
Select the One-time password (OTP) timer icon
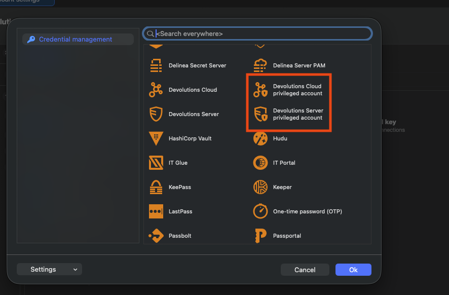point(260,211)
